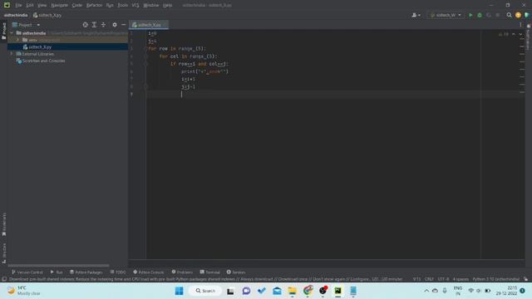This screenshot has height=299, width=532.
Task: Click the UTF-8 encoding status entry
Action: (443, 279)
